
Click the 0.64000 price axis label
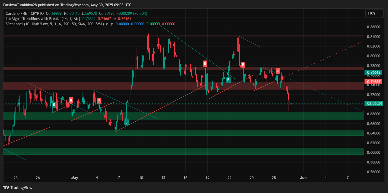374,133
